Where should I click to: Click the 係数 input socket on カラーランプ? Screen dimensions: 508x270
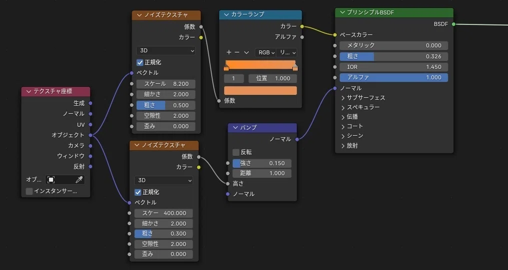pos(219,101)
